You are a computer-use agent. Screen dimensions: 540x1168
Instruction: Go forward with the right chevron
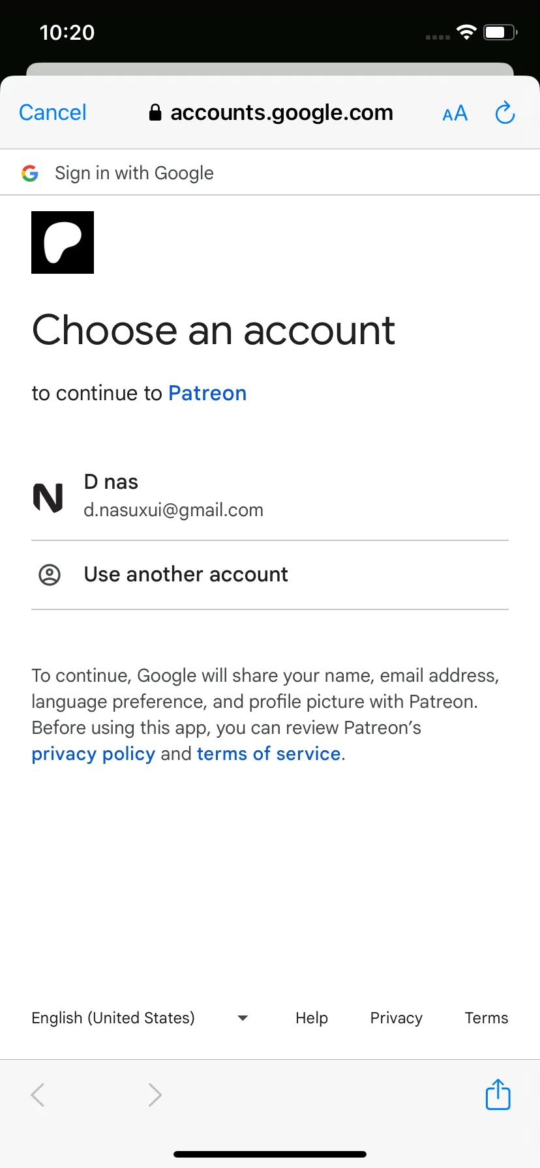coord(155,1095)
